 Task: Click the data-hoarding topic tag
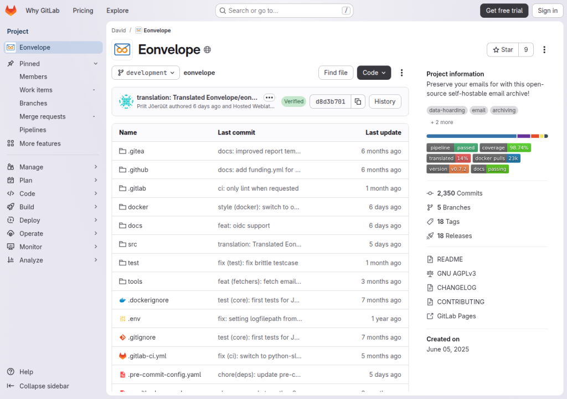point(447,110)
